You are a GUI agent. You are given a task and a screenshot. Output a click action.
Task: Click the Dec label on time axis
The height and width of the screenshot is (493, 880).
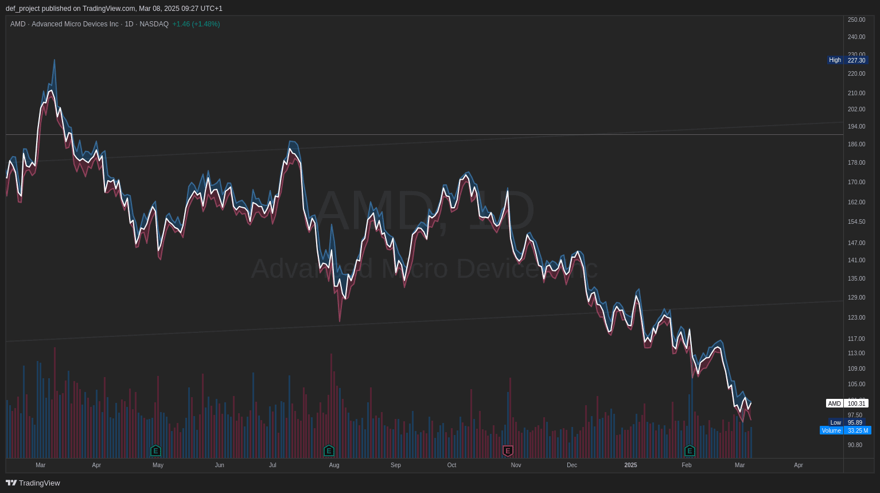point(572,465)
